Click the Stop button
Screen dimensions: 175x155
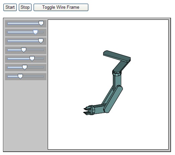tap(25, 7)
